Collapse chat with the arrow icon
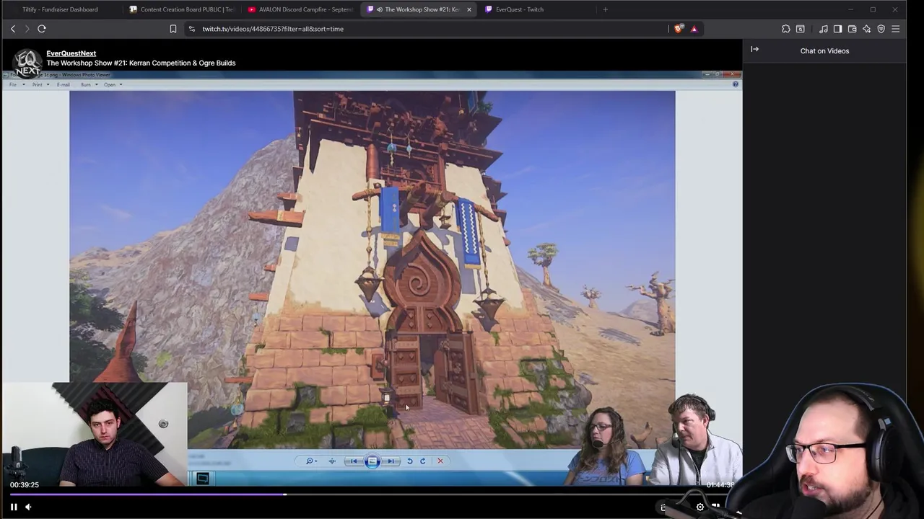 755,50
